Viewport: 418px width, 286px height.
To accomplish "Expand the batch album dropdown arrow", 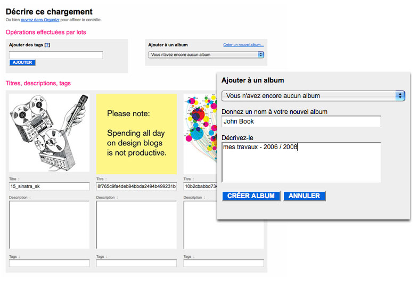I will 260,55.
